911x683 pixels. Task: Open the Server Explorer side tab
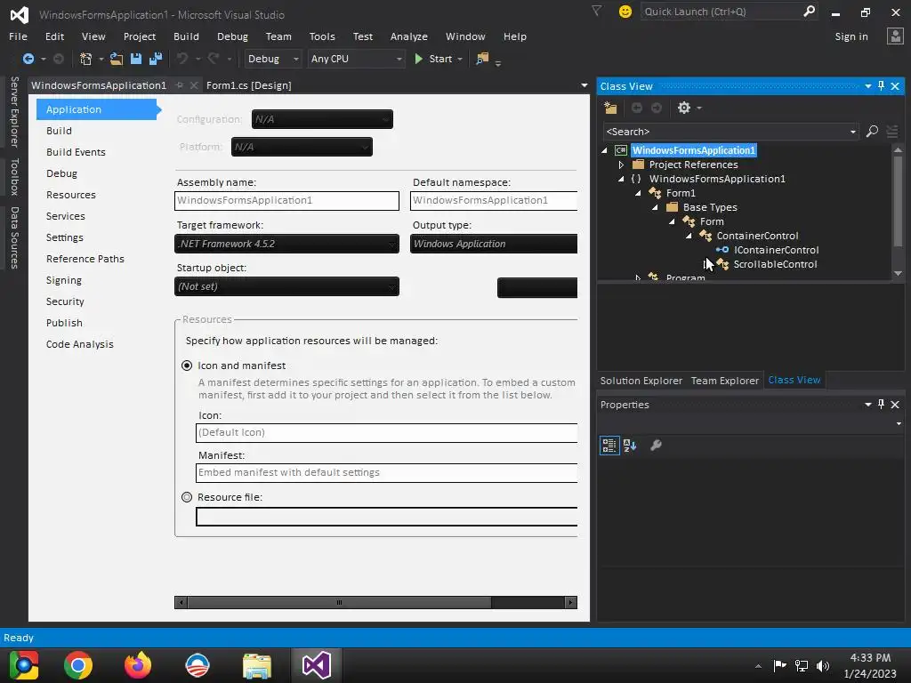(14, 111)
